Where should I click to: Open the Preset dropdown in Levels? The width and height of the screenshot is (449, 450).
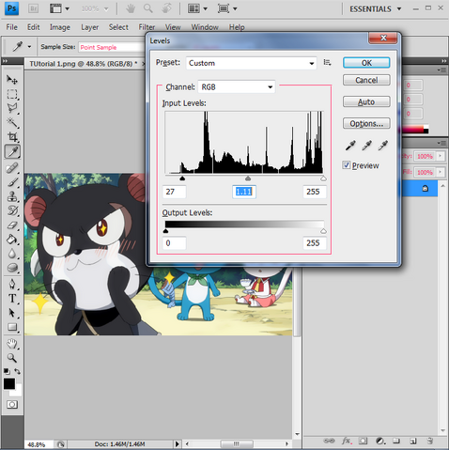pyautogui.click(x=251, y=63)
